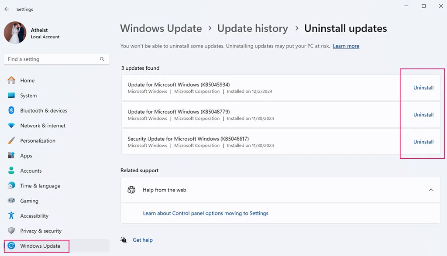Collapse the Help from the web section
Image resolution: width=447 pixels, height=256 pixels.
[431, 190]
